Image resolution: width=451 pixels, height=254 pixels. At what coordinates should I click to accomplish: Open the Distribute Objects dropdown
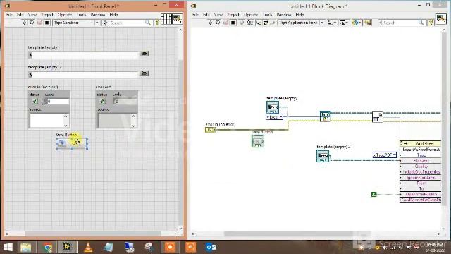(344, 23)
